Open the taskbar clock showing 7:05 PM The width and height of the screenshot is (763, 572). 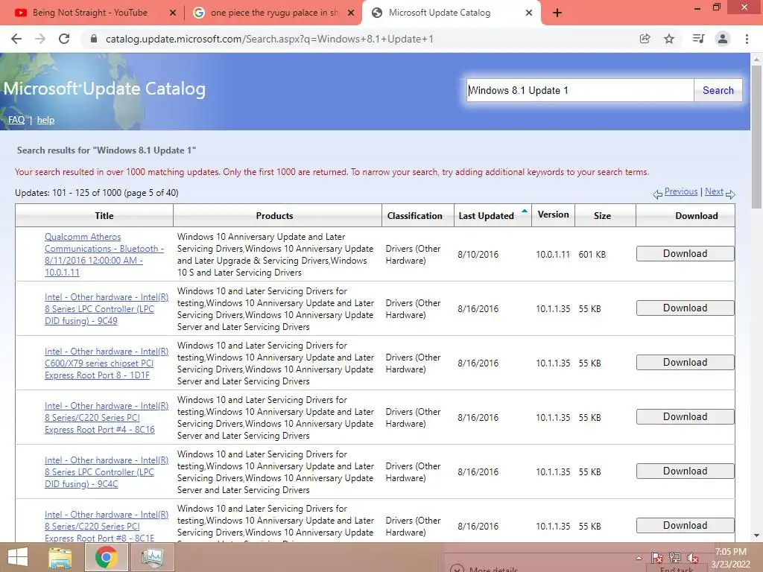coord(731,558)
